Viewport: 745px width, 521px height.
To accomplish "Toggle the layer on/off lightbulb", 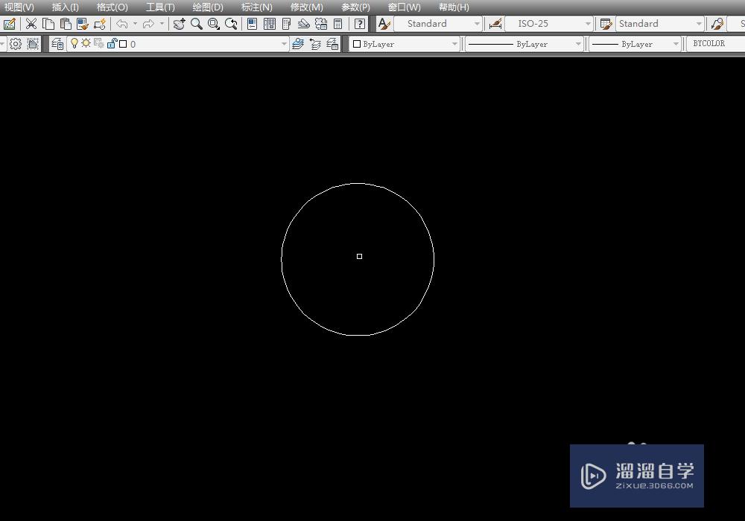I will point(74,43).
